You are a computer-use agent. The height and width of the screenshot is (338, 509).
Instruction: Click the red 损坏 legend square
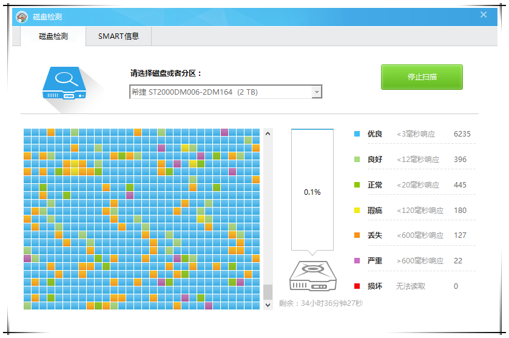(357, 286)
